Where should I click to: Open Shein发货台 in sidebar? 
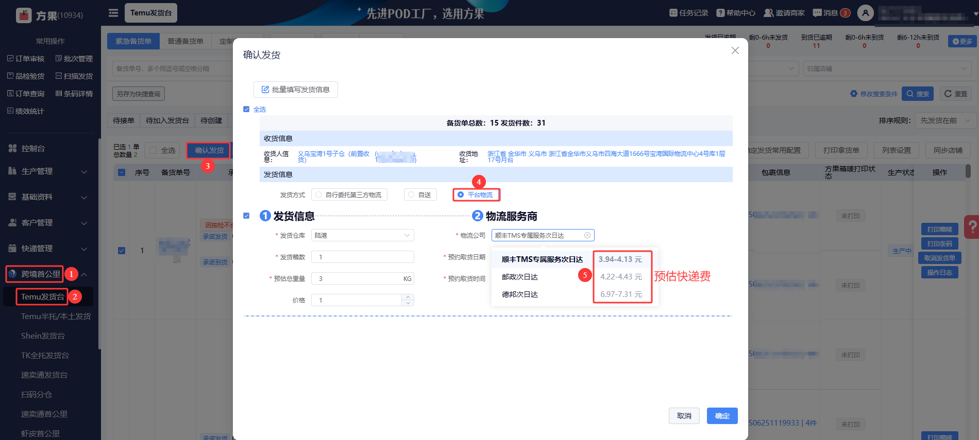click(43, 336)
